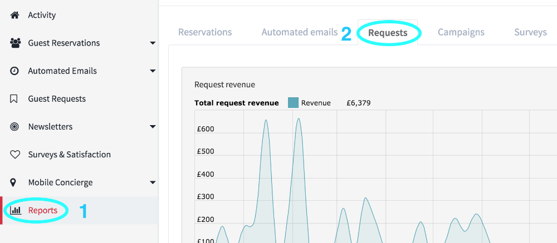Viewport: 557px width, 243px height.
Task: Expand the Newsletters submenu arrow
Action: (x=153, y=127)
